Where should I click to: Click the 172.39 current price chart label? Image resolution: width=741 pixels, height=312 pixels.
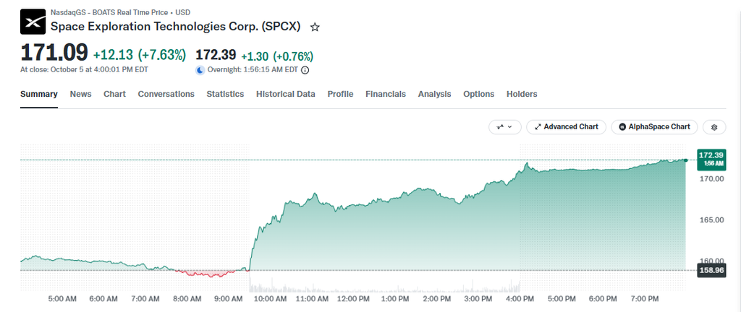click(x=711, y=160)
